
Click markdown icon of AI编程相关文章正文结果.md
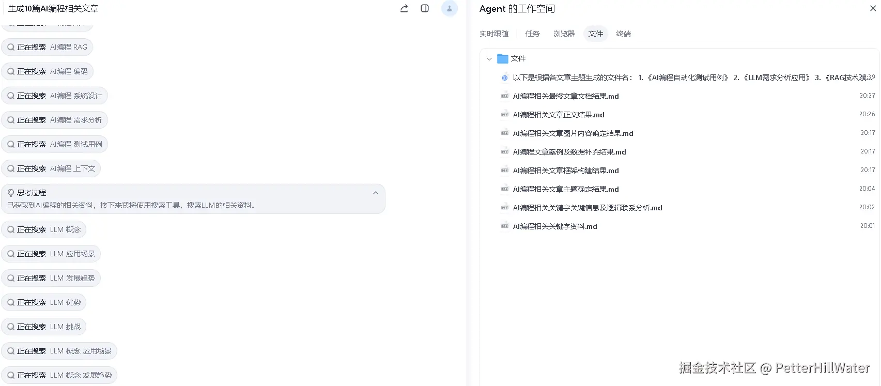point(505,115)
